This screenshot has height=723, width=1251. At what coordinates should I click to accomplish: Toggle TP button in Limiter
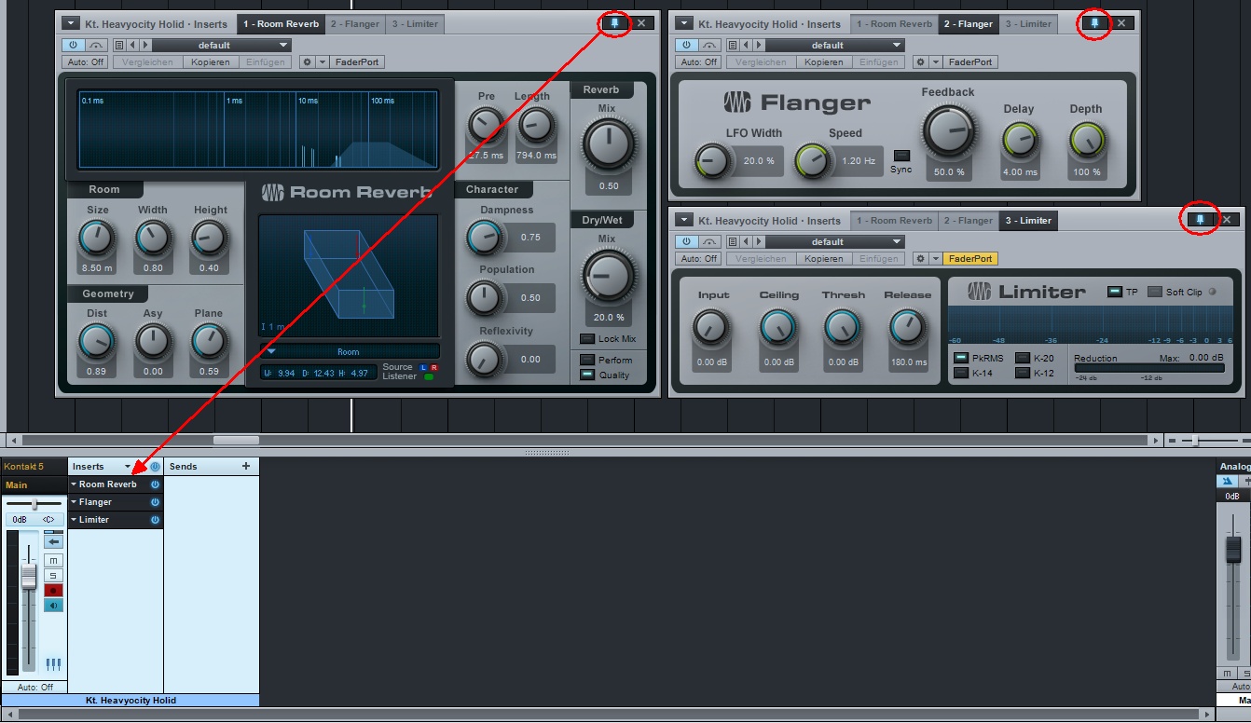(x=1114, y=292)
